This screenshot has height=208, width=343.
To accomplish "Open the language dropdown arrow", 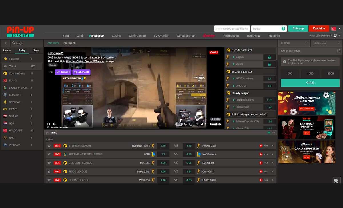I will 339,29.
